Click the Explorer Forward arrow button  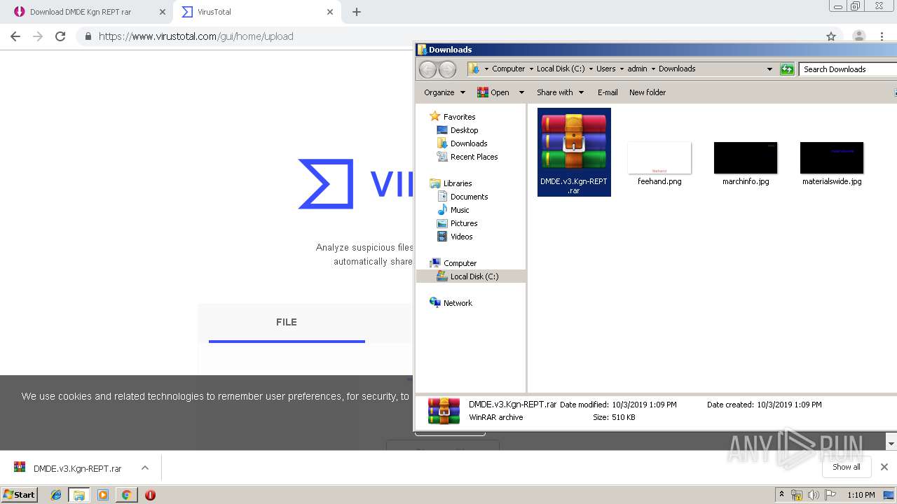click(x=447, y=69)
